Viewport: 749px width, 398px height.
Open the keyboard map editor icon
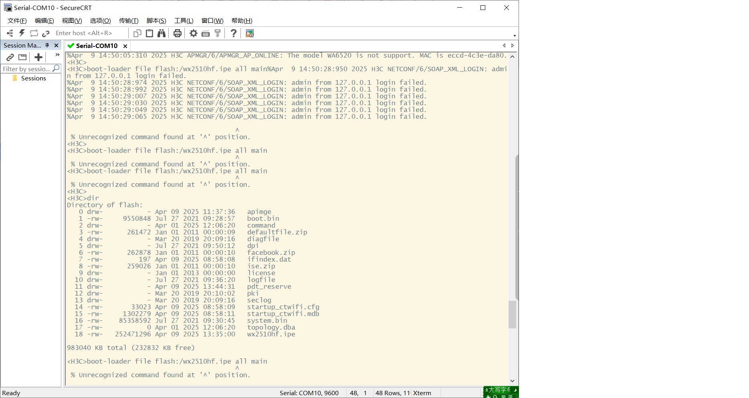(206, 33)
